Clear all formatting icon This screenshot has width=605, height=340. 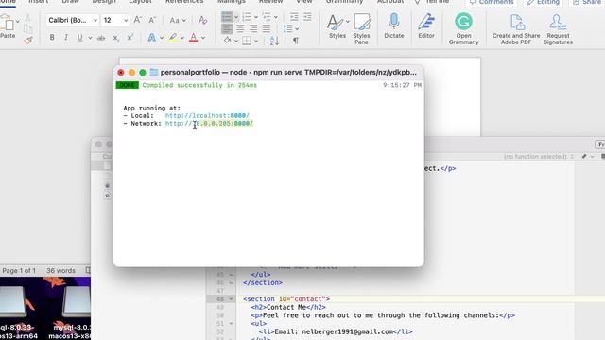[x=202, y=20]
